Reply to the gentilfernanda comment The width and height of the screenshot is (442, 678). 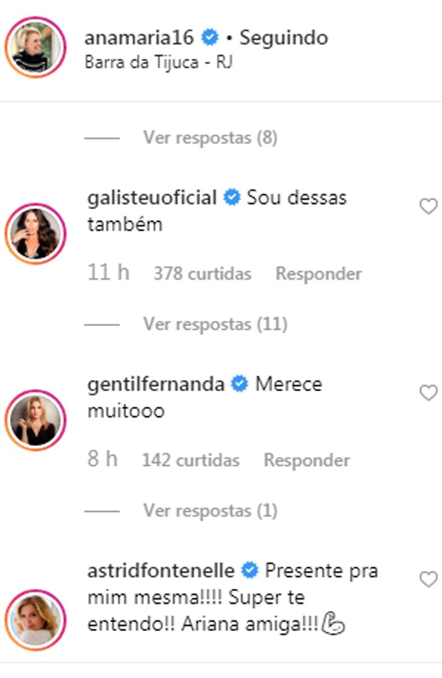click(x=307, y=460)
